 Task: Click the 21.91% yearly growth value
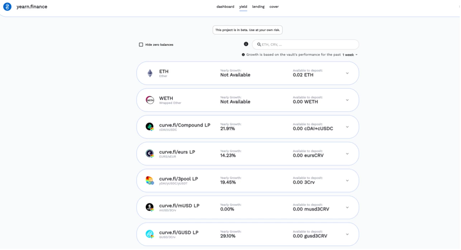pos(228,129)
